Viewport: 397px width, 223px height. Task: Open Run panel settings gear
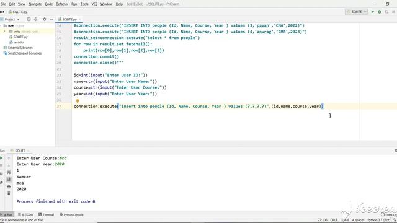[x=395, y=151]
